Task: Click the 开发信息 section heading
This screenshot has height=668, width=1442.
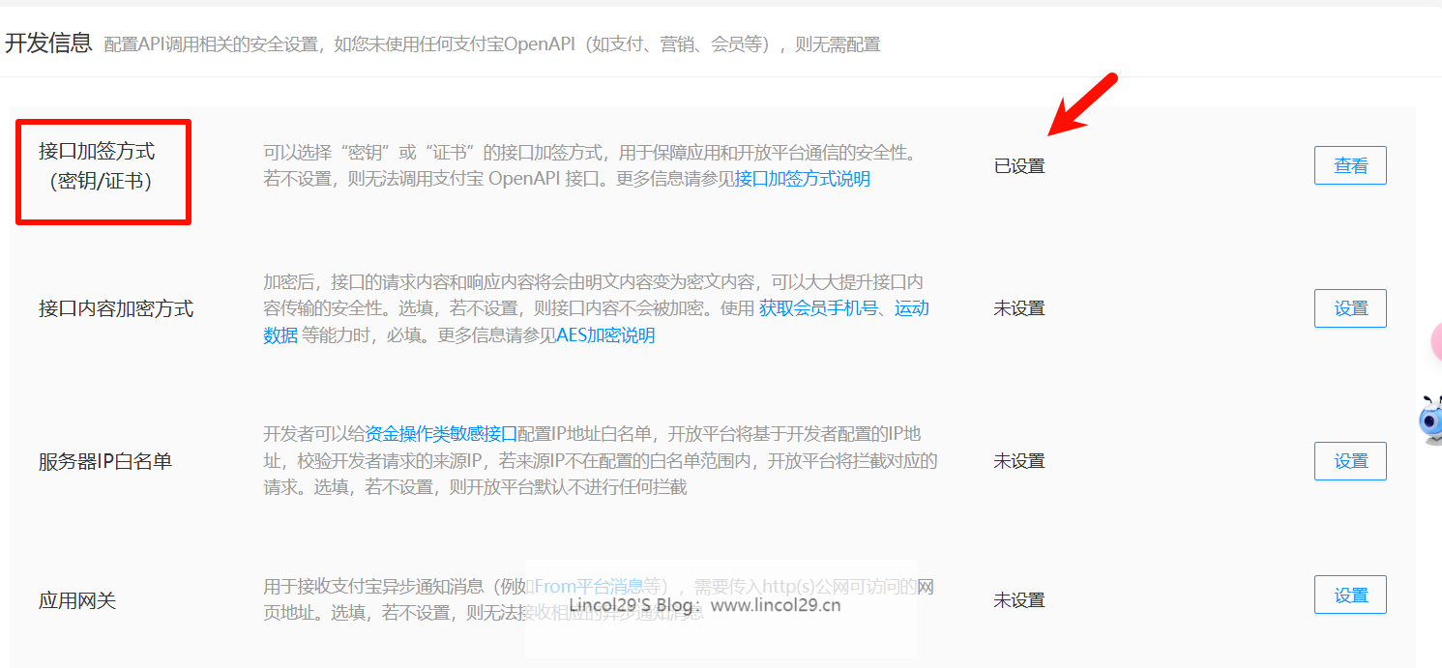Action: [48, 44]
